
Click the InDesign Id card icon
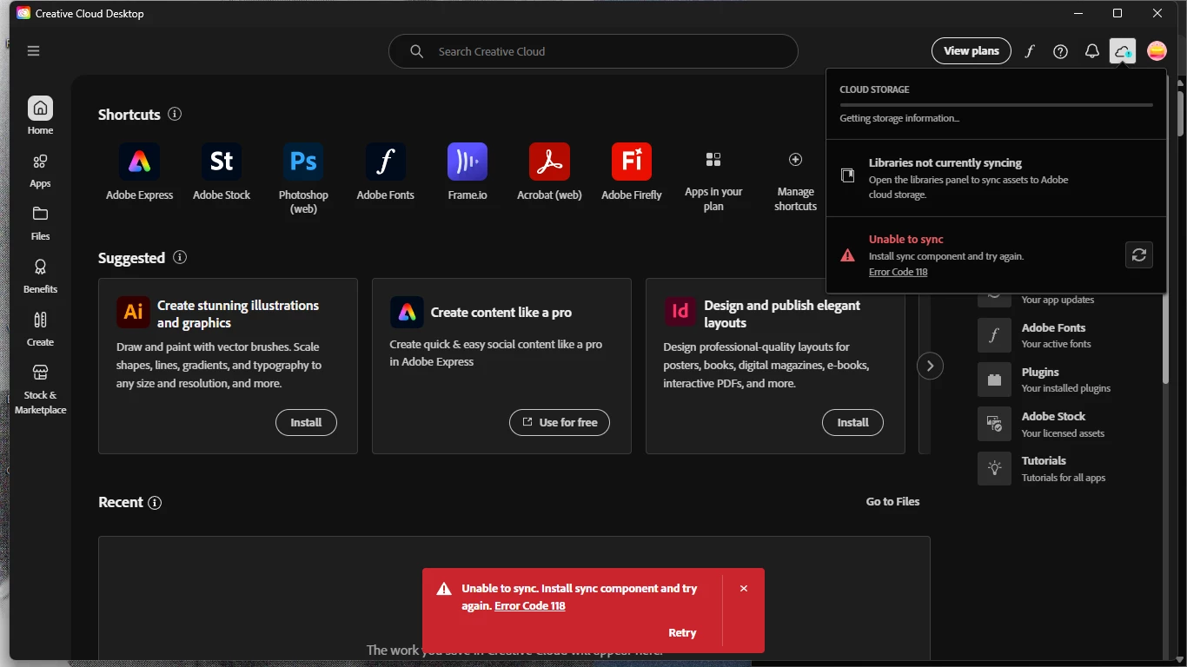pos(680,311)
